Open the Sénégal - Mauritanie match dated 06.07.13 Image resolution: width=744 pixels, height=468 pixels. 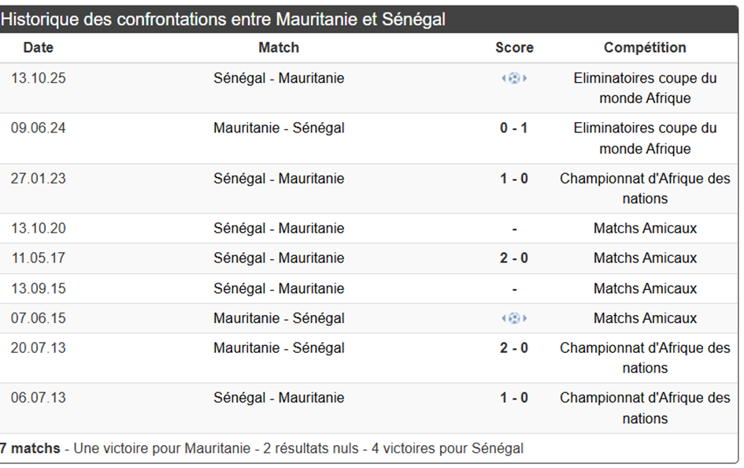(x=279, y=398)
